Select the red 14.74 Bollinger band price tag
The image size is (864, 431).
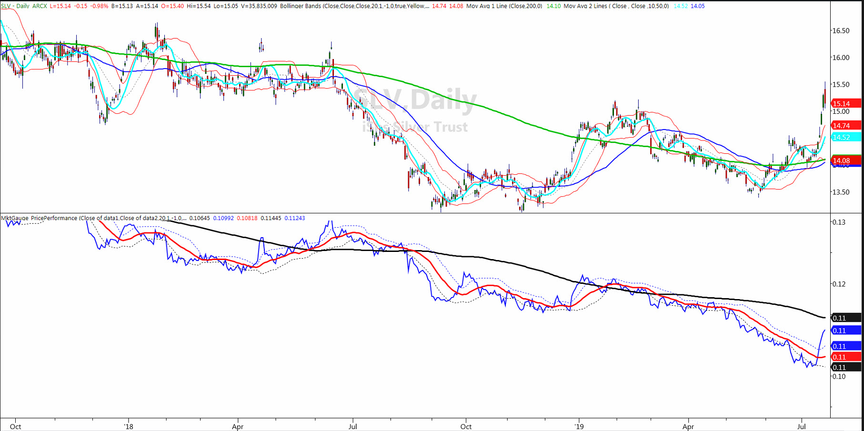pos(846,126)
